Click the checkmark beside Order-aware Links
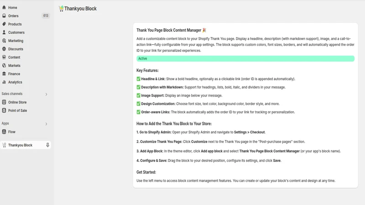365x205 pixels. click(x=138, y=112)
